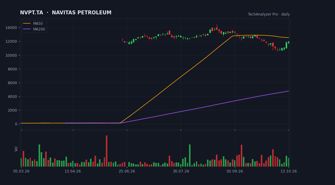Click the Vol axis label
Viewport: 335px width, 185px height.
coord(16,149)
